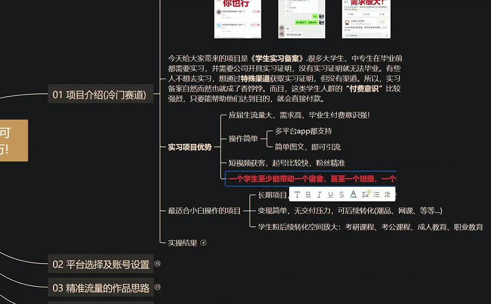The image size is (491, 304).
Task: Select the text size (T) icon in formatting toolbar
Action: pos(297,195)
